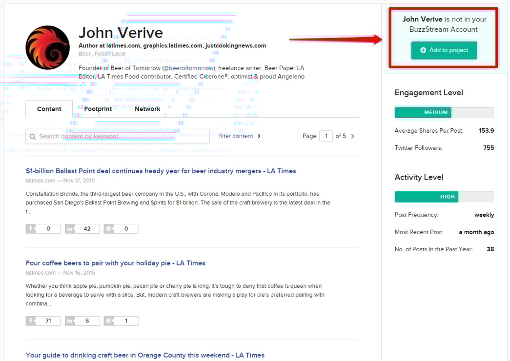The width and height of the screenshot is (510, 361).
Task: Click 'latimes.com — Nov 17, 2015' source line
Action: (x=60, y=180)
